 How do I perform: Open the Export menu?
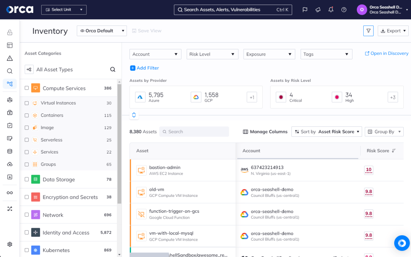[393, 31]
